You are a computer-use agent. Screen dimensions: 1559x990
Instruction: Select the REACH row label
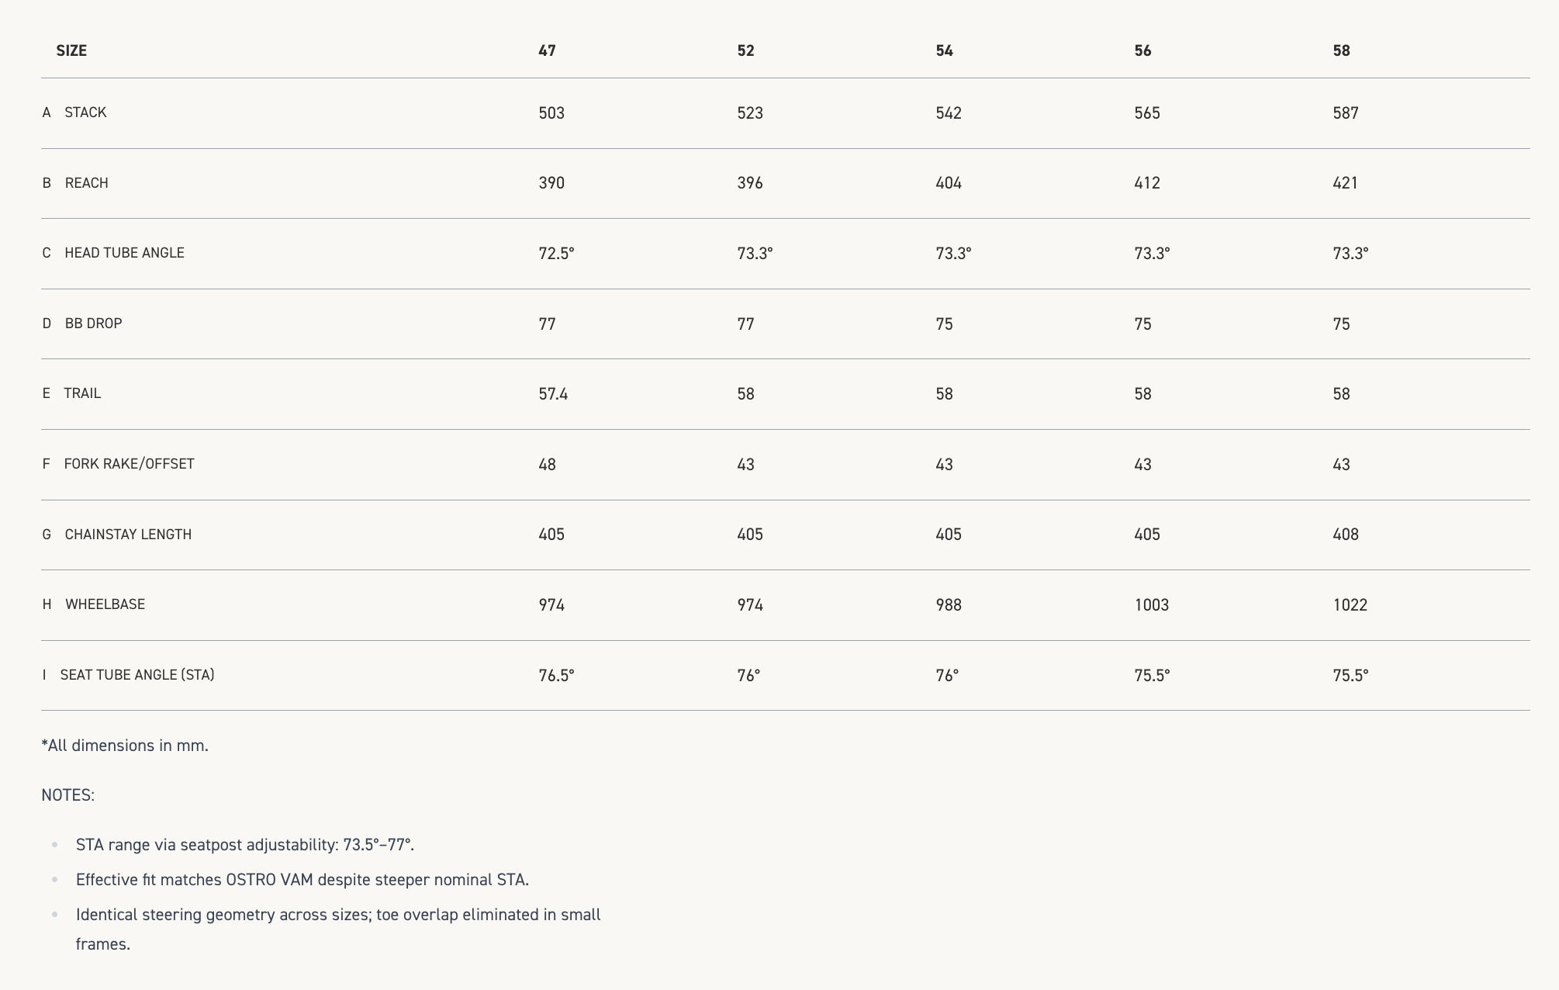point(86,183)
